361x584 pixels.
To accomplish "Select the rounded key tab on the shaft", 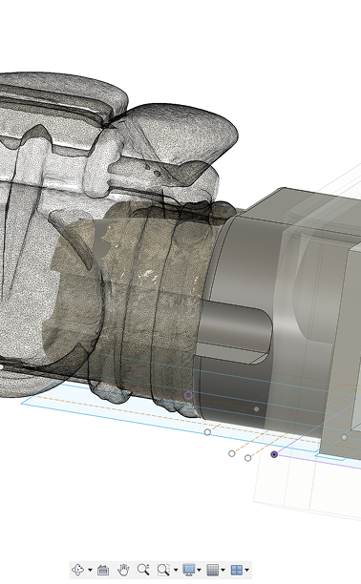I will coord(234,332).
